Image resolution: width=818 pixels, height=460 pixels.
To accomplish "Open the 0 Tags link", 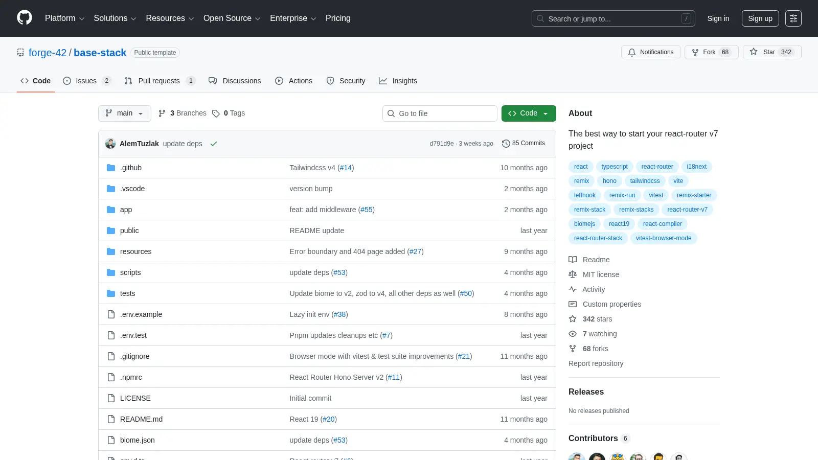I will pos(229,113).
